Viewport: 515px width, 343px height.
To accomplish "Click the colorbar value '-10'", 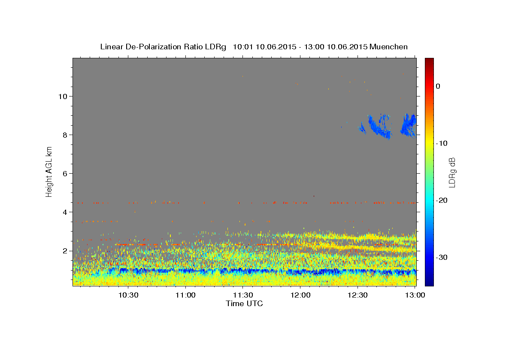I will pyautogui.click(x=442, y=143).
